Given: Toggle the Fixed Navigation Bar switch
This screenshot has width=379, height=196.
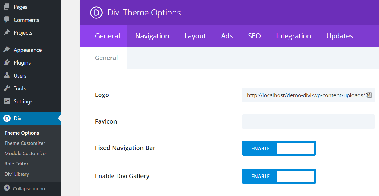Looking at the screenshot, I should [x=279, y=148].
